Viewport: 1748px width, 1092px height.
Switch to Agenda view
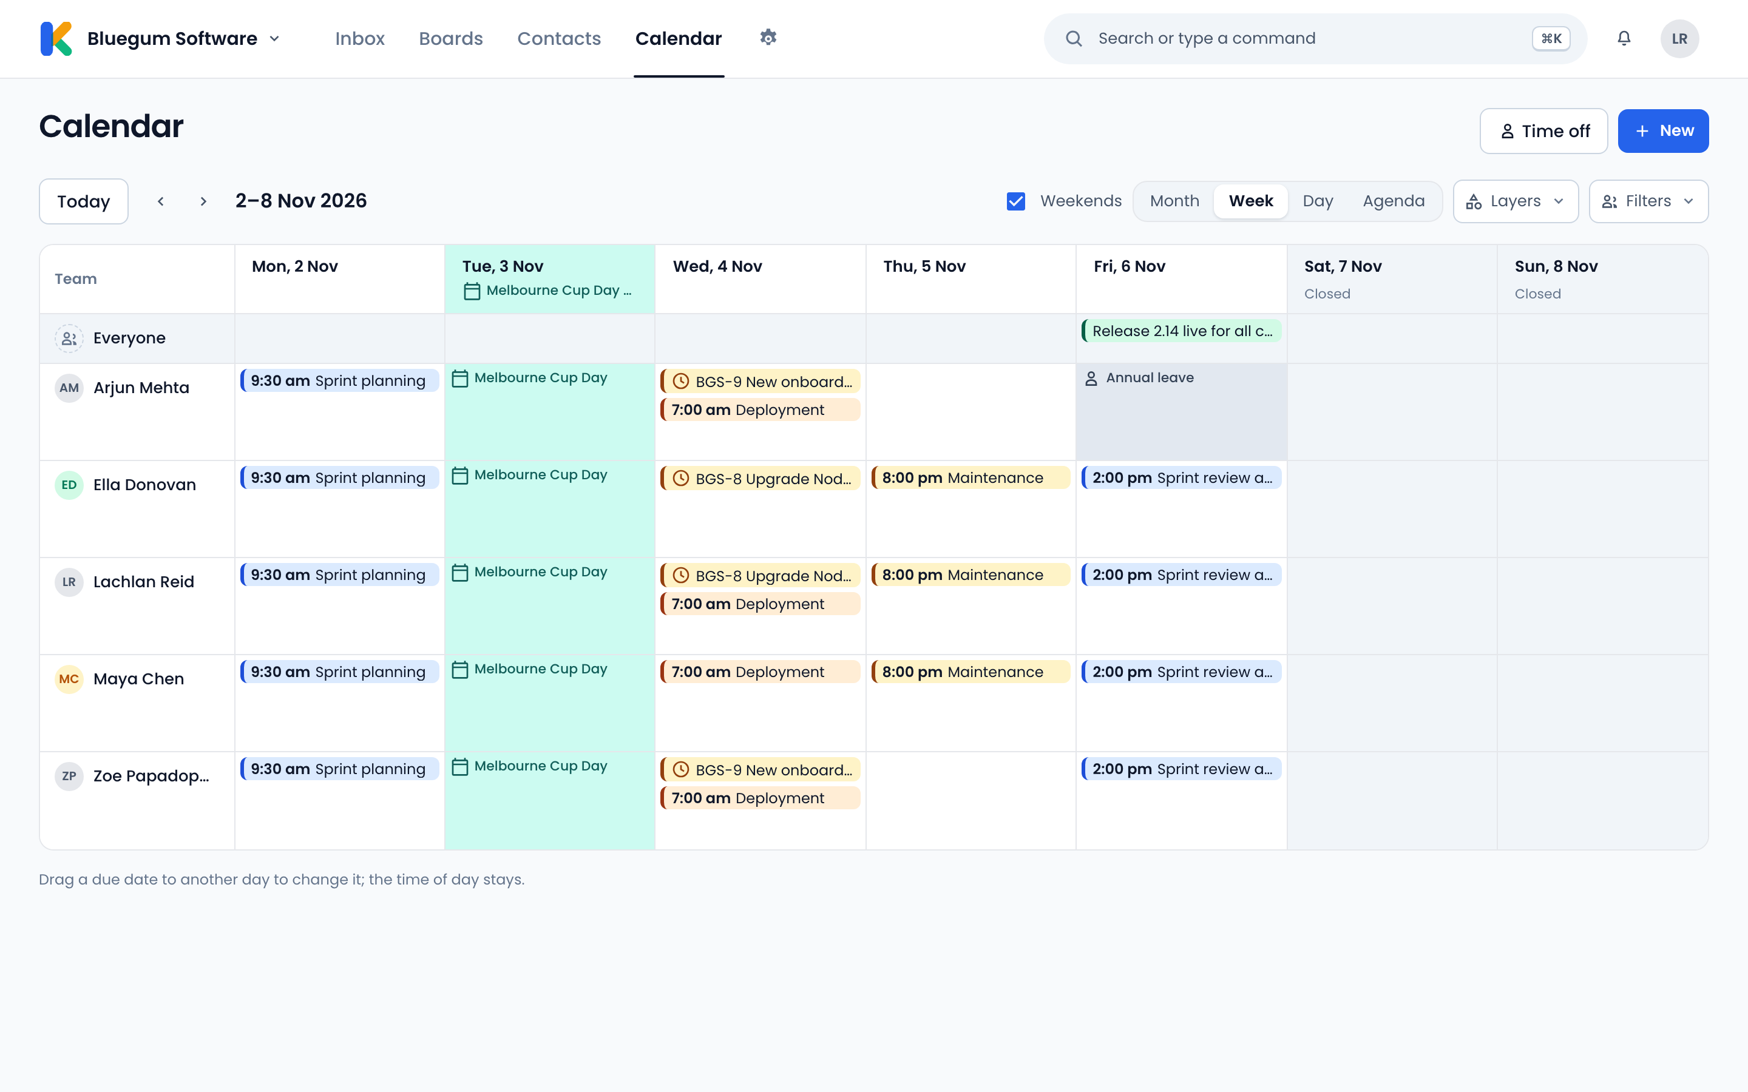tap(1394, 201)
